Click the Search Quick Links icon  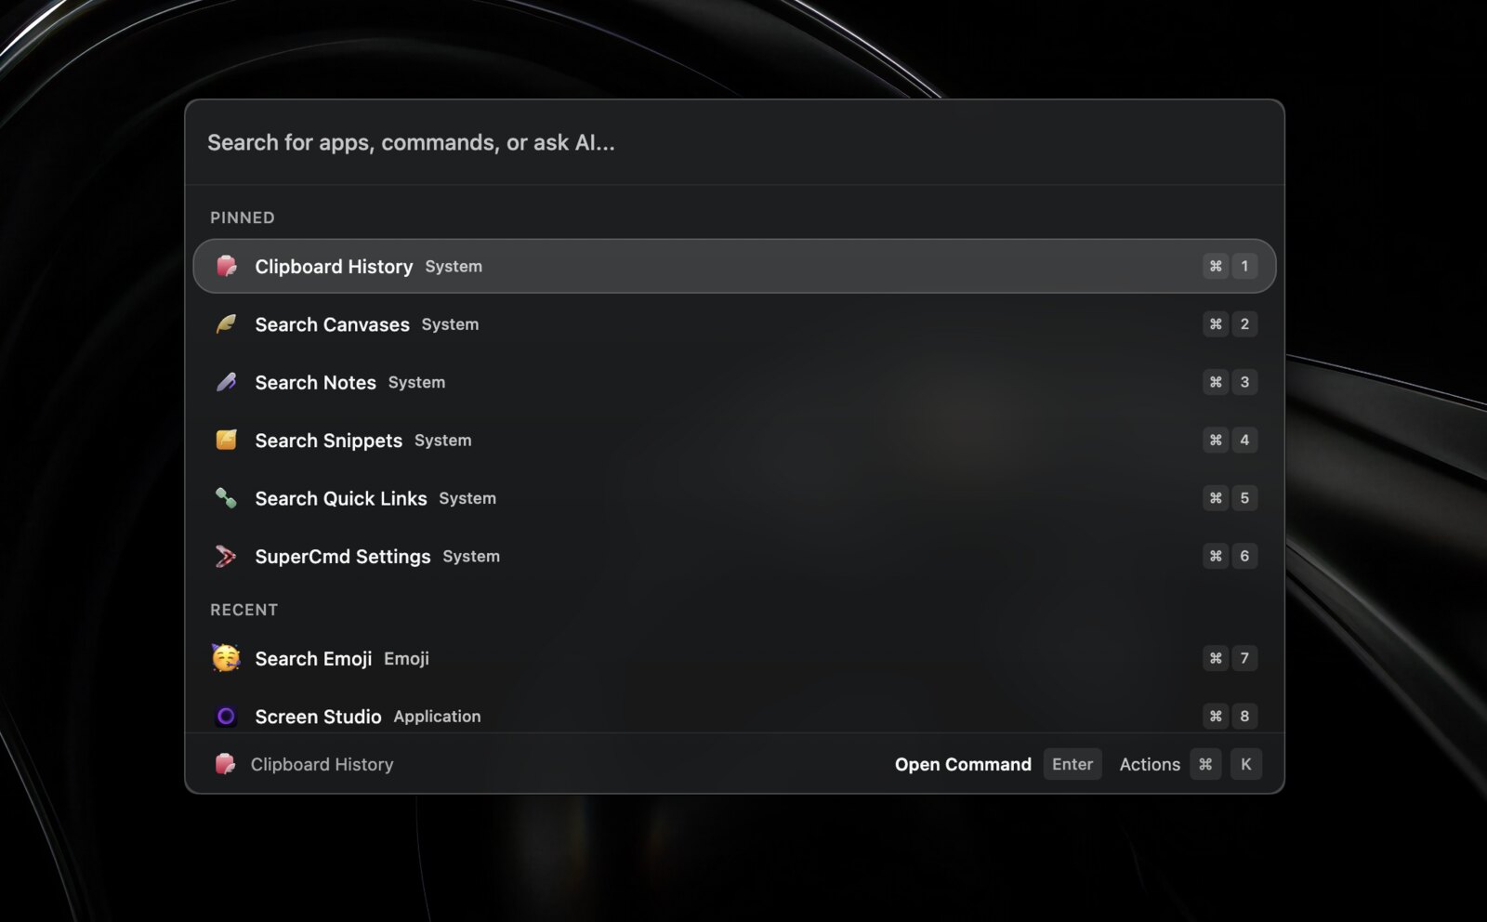226,498
